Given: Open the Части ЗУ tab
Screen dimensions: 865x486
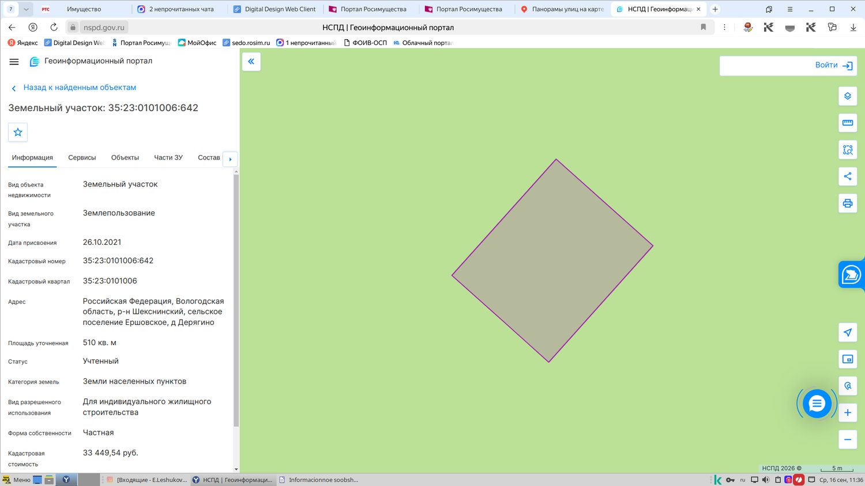Looking at the screenshot, I should pos(168,158).
